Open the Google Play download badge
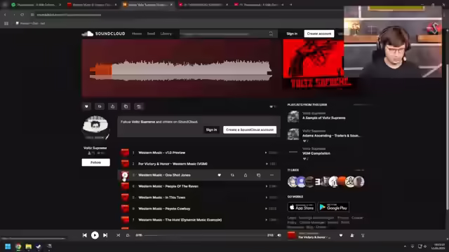Image resolution: width=449 pixels, height=252 pixels. (x=333, y=207)
